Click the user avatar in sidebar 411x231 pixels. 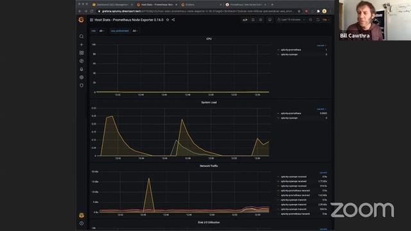[82, 216]
